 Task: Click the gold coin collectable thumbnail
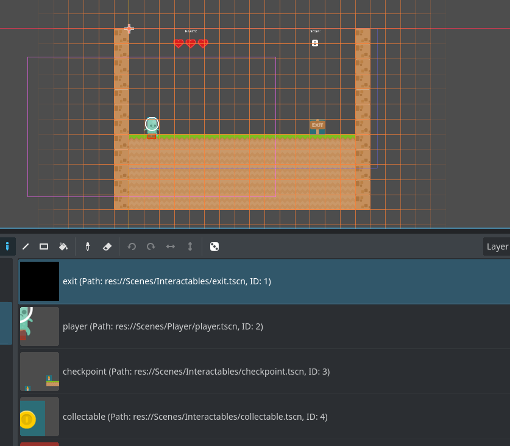(x=40, y=417)
